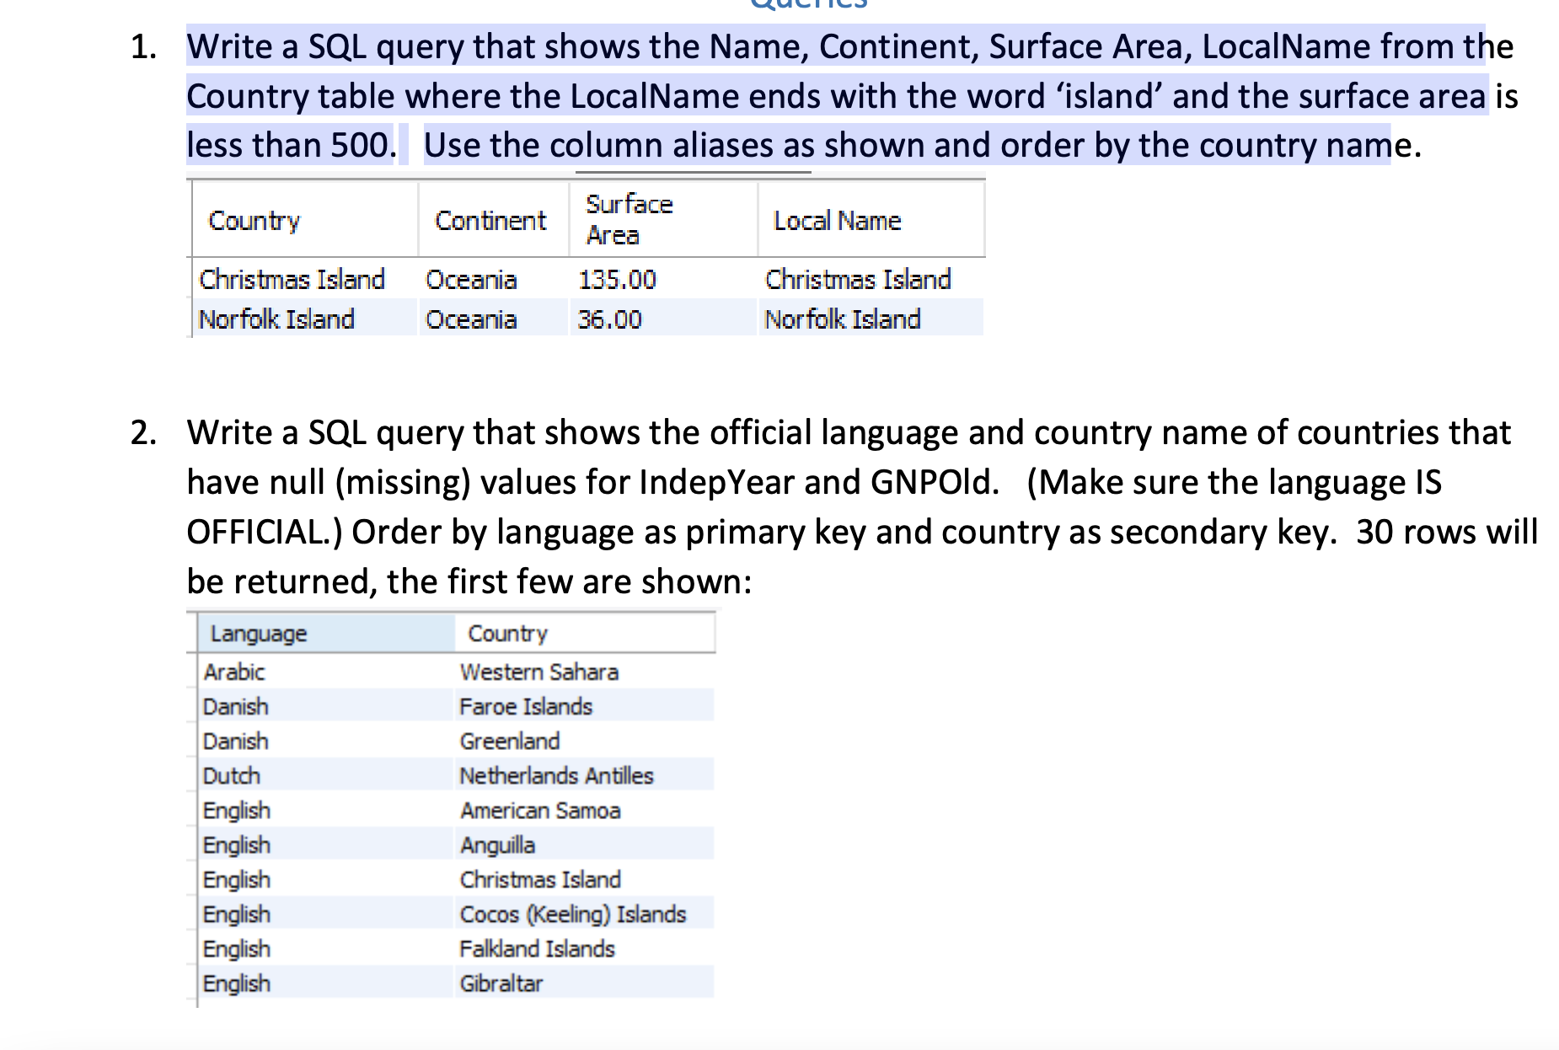Screen dimensions: 1559x1050
Task: Click the Surface Area column header
Action: point(628,219)
